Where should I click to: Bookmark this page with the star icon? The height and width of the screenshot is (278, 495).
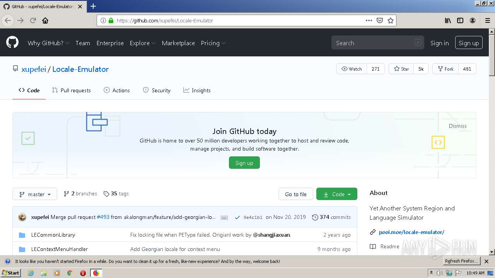(x=391, y=20)
